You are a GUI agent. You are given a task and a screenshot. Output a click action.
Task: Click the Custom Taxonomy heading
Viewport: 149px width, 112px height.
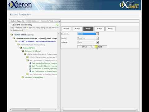coord(22,25)
